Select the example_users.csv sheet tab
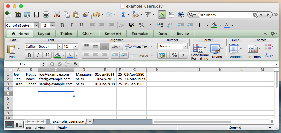This screenshot has width=281, height=133. 68,121
